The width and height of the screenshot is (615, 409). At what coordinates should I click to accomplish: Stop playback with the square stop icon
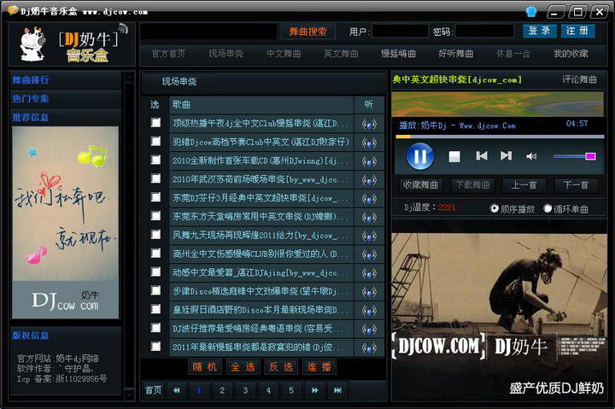click(x=454, y=156)
